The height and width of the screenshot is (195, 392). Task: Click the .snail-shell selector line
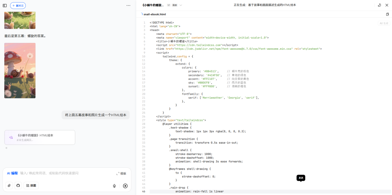click(180, 150)
